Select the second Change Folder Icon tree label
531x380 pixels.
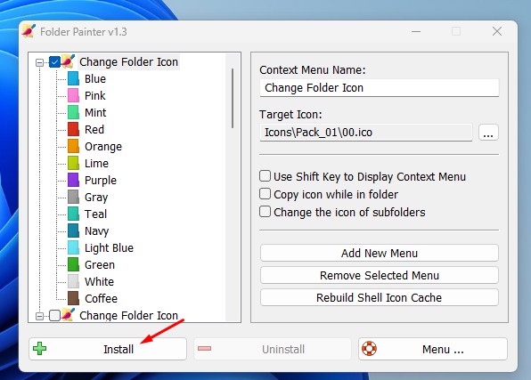128,315
